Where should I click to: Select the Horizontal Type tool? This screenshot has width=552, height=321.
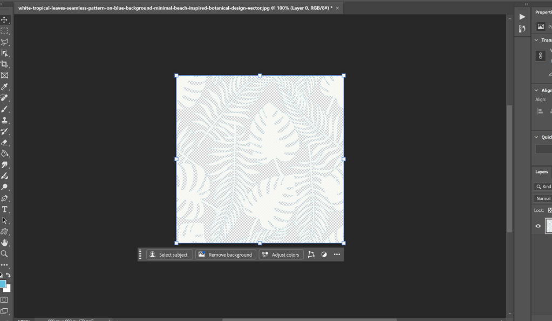tap(5, 209)
